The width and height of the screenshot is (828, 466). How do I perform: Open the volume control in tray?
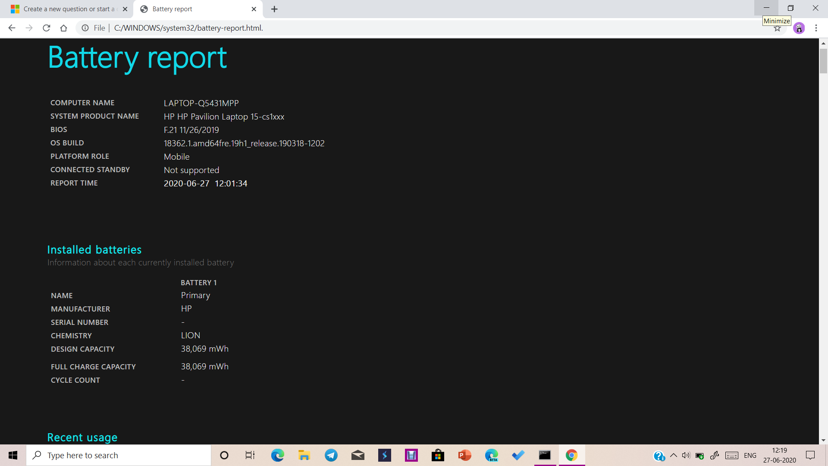686,455
